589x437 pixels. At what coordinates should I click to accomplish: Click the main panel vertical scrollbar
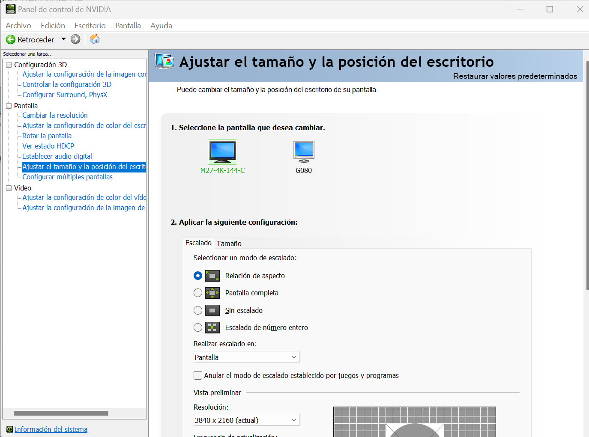coord(587,175)
